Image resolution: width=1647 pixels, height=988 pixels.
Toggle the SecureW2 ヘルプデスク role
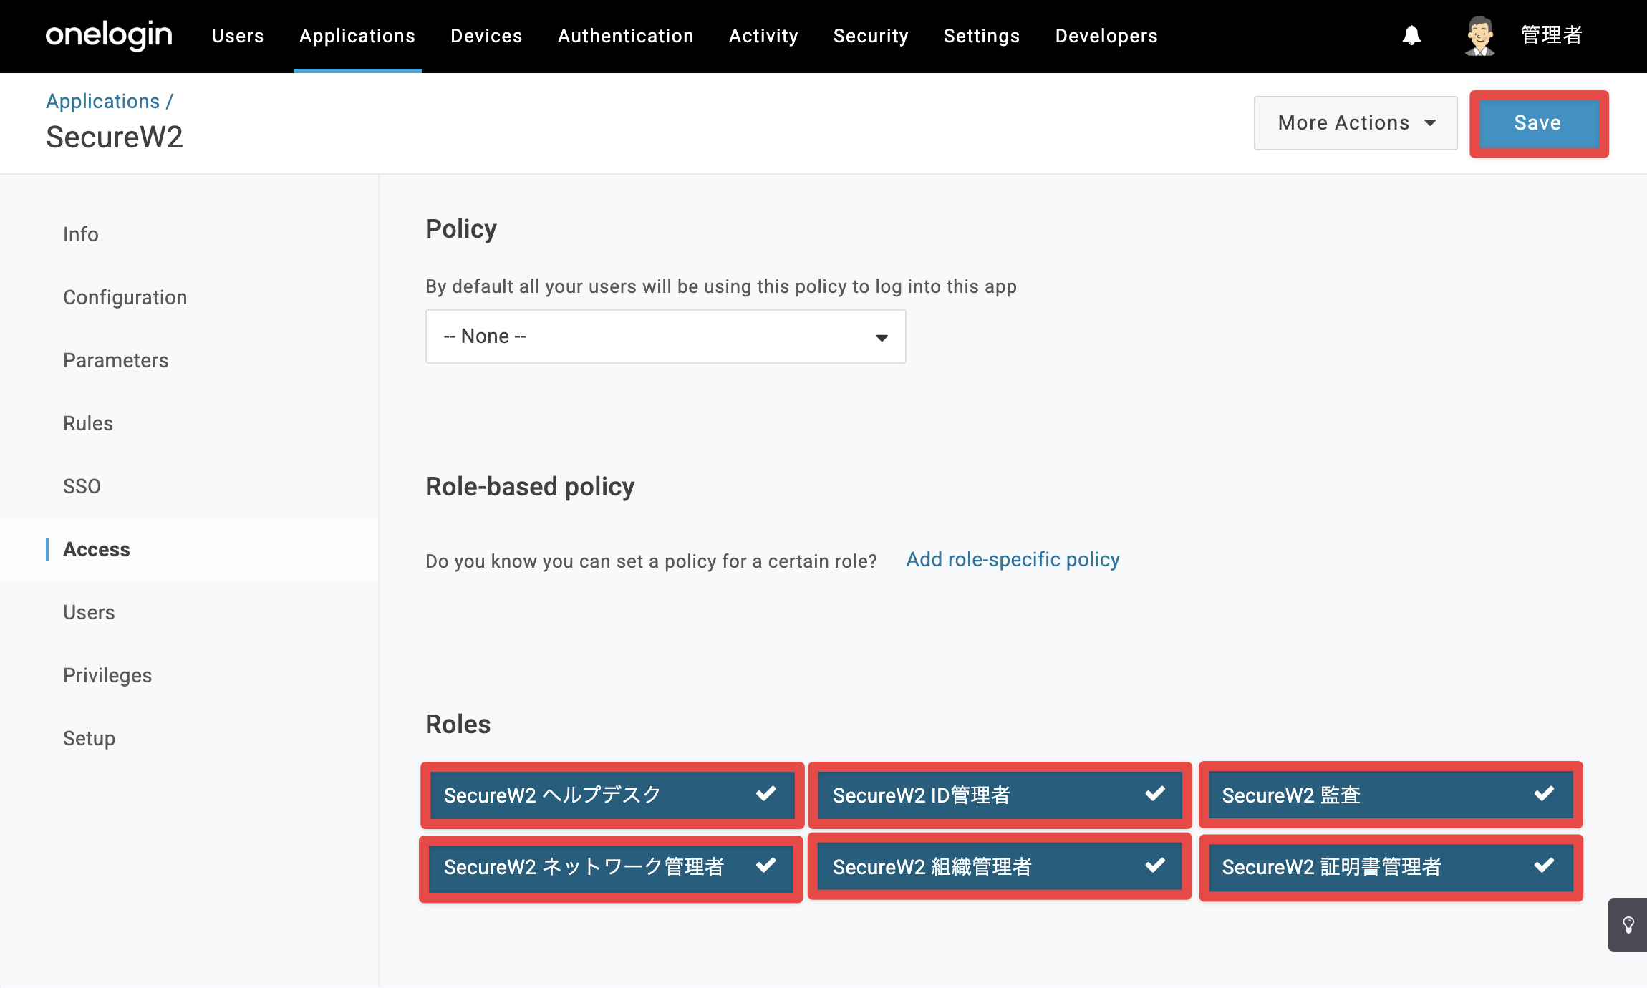612,795
